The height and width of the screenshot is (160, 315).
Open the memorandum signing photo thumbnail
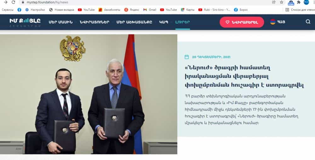[89, 94]
